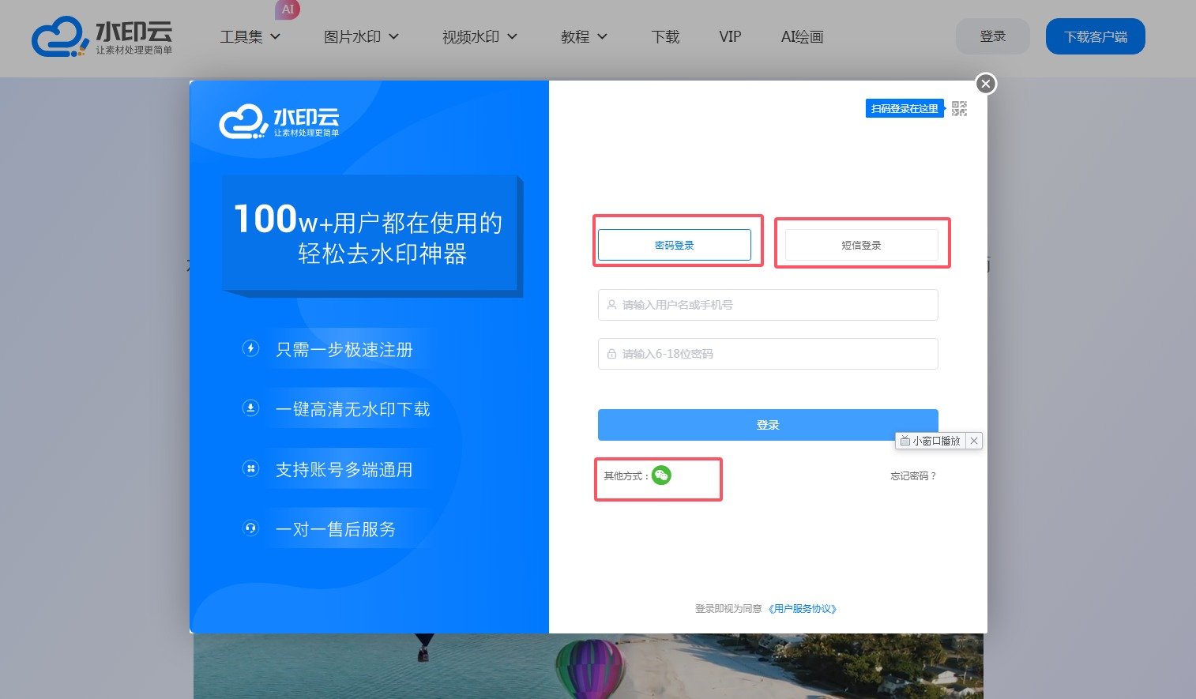
Task: Click the 一对一售后服务 text
Action: [336, 530]
